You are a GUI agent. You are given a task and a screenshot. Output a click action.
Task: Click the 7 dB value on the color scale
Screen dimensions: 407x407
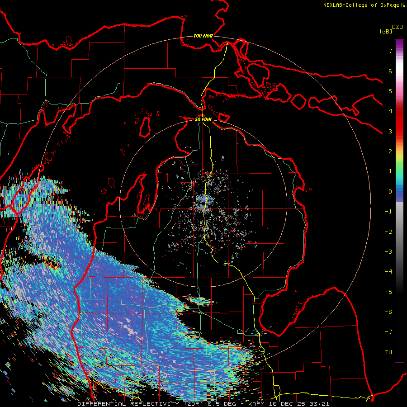(x=390, y=51)
